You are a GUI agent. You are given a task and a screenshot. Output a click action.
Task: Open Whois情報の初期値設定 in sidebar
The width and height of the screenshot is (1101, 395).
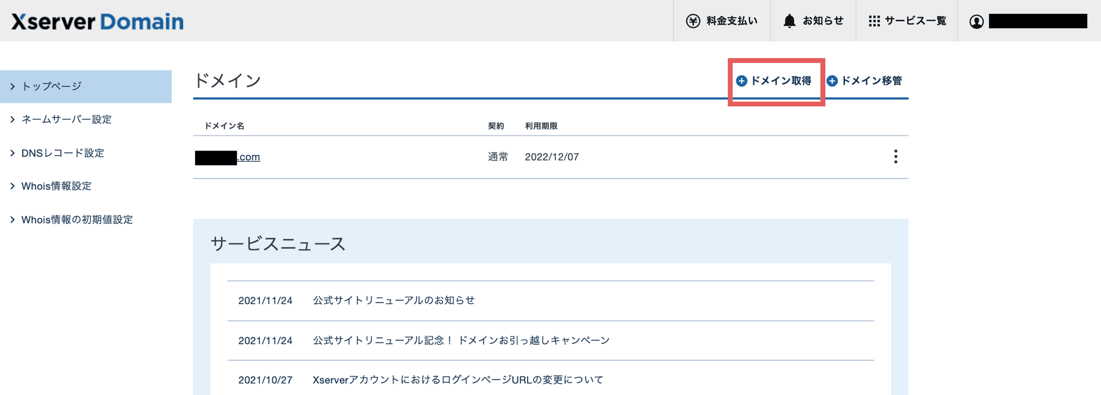pyautogui.click(x=77, y=220)
